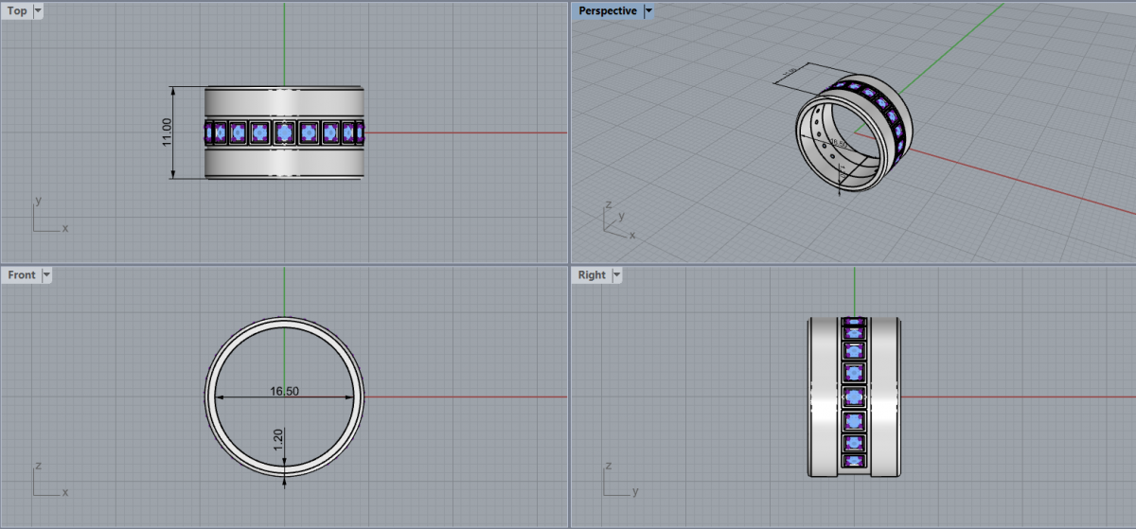Select the left polished band in Right view
This screenshot has height=529, width=1136.
(824, 397)
